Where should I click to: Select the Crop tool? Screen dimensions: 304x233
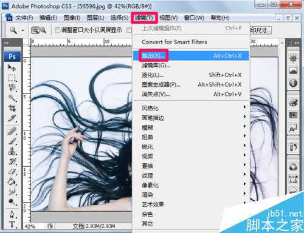pyautogui.click(x=12, y=108)
